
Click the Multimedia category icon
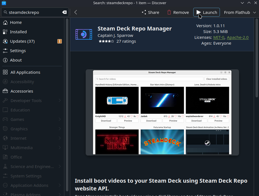6,147
